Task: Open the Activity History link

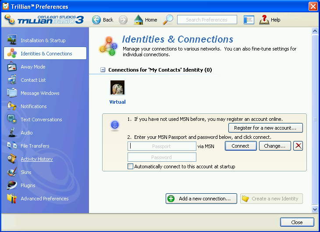Action: tap(37, 159)
